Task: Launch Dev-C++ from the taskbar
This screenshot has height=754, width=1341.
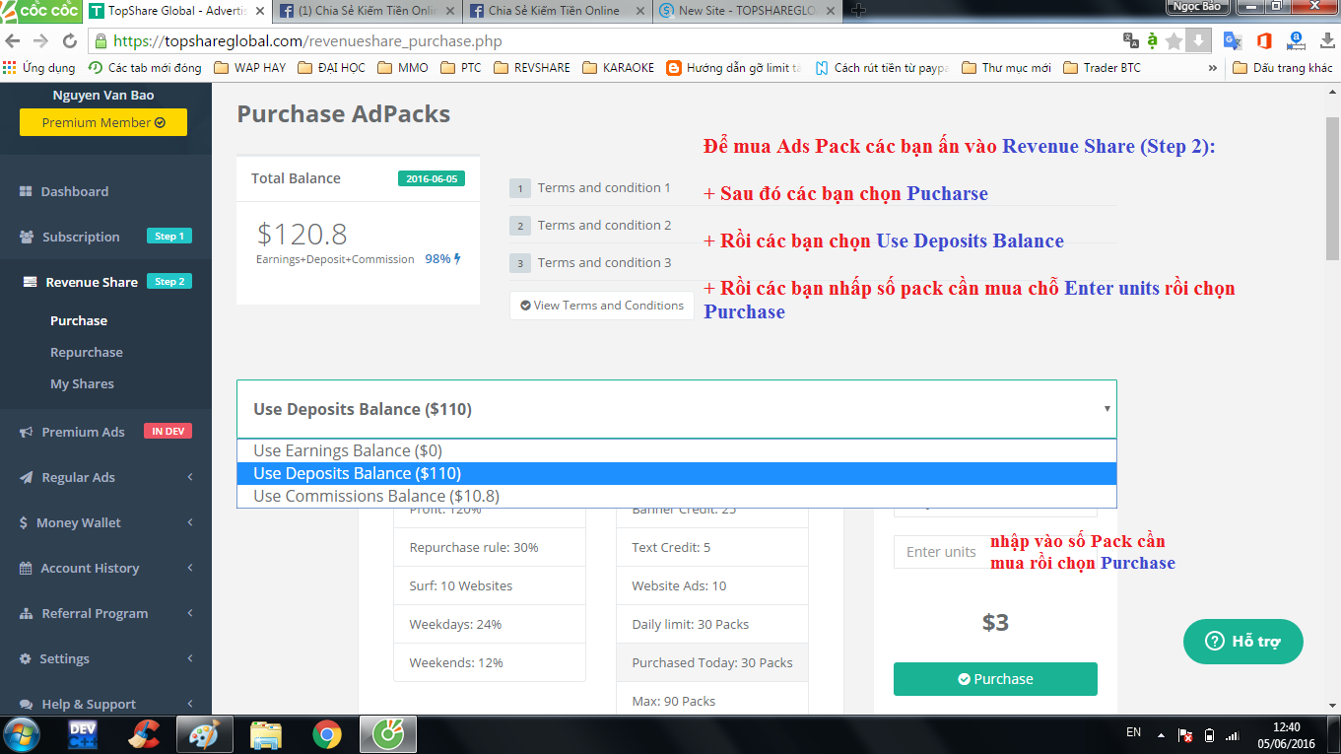Action: 83,735
